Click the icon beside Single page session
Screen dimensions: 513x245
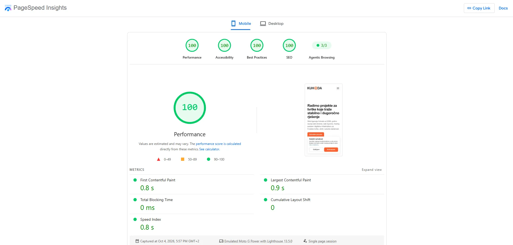click(x=305, y=241)
